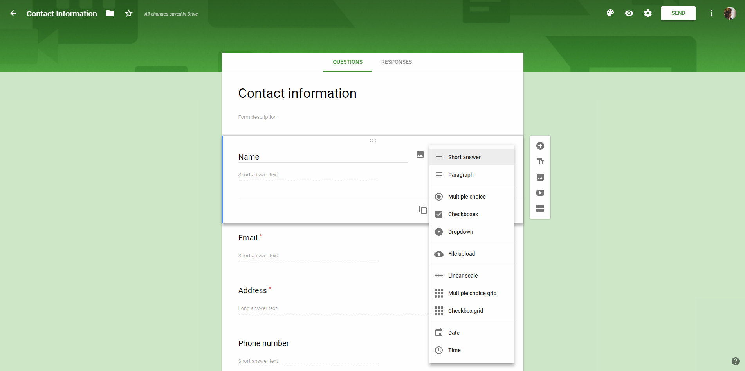Choose Time question type
Viewport: 745px width, 371px height.
[472, 350]
